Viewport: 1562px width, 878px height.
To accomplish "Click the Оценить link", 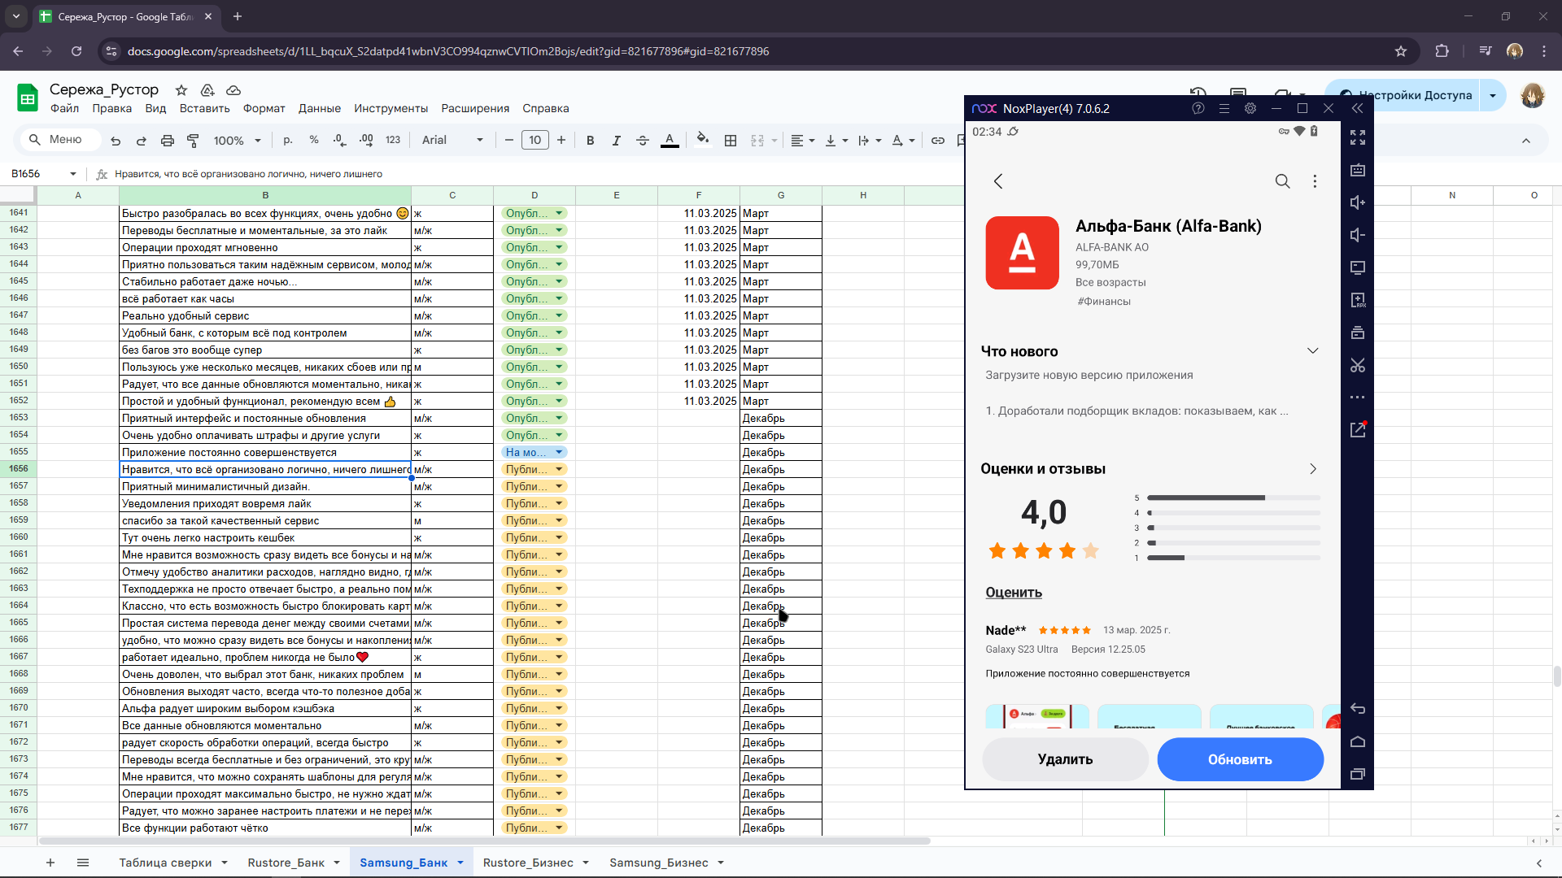I will tap(1014, 593).
